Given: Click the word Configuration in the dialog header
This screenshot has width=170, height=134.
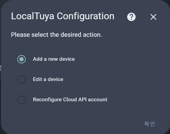Looking at the screenshot, I should (85, 17).
